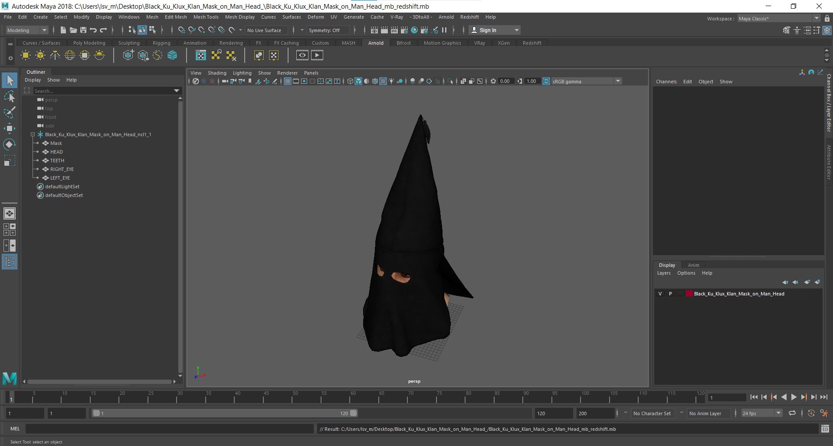
Task: Open Layers menu in Layer Editor
Action: [x=663, y=273]
